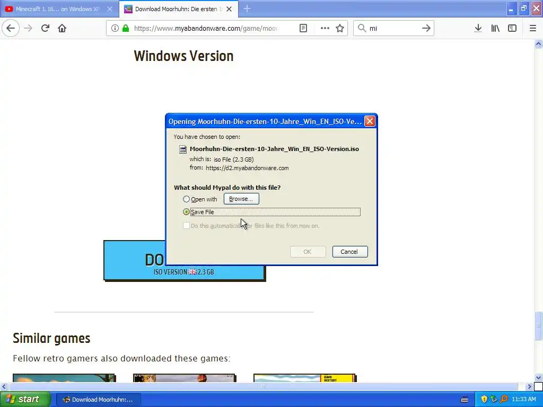Click the blue Download ISO Version button
Image resolution: width=543 pixels, height=407 pixels.
pyautogui.click(x=185, y=261)
